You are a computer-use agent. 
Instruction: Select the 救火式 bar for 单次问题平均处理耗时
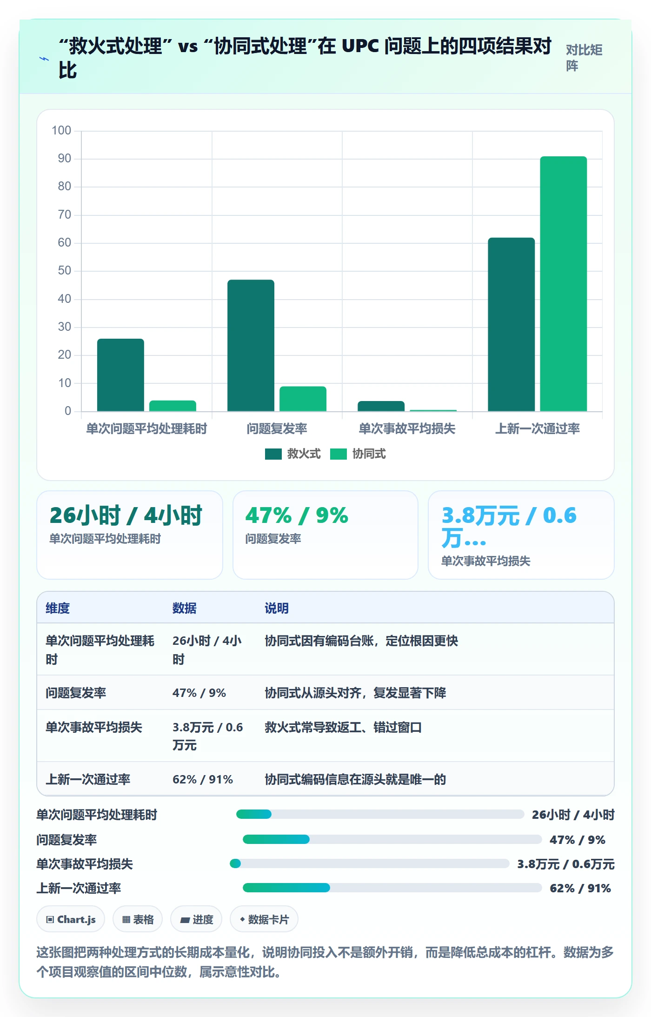pos(120,375)
